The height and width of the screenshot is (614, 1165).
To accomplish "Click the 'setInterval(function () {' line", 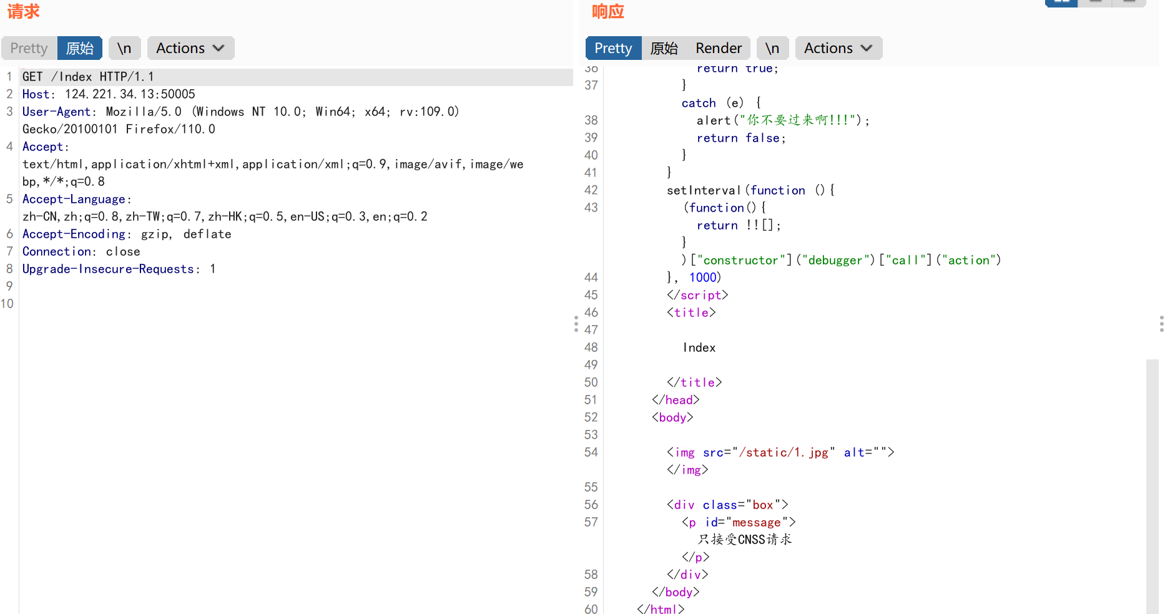I will [x=750, y=190].
